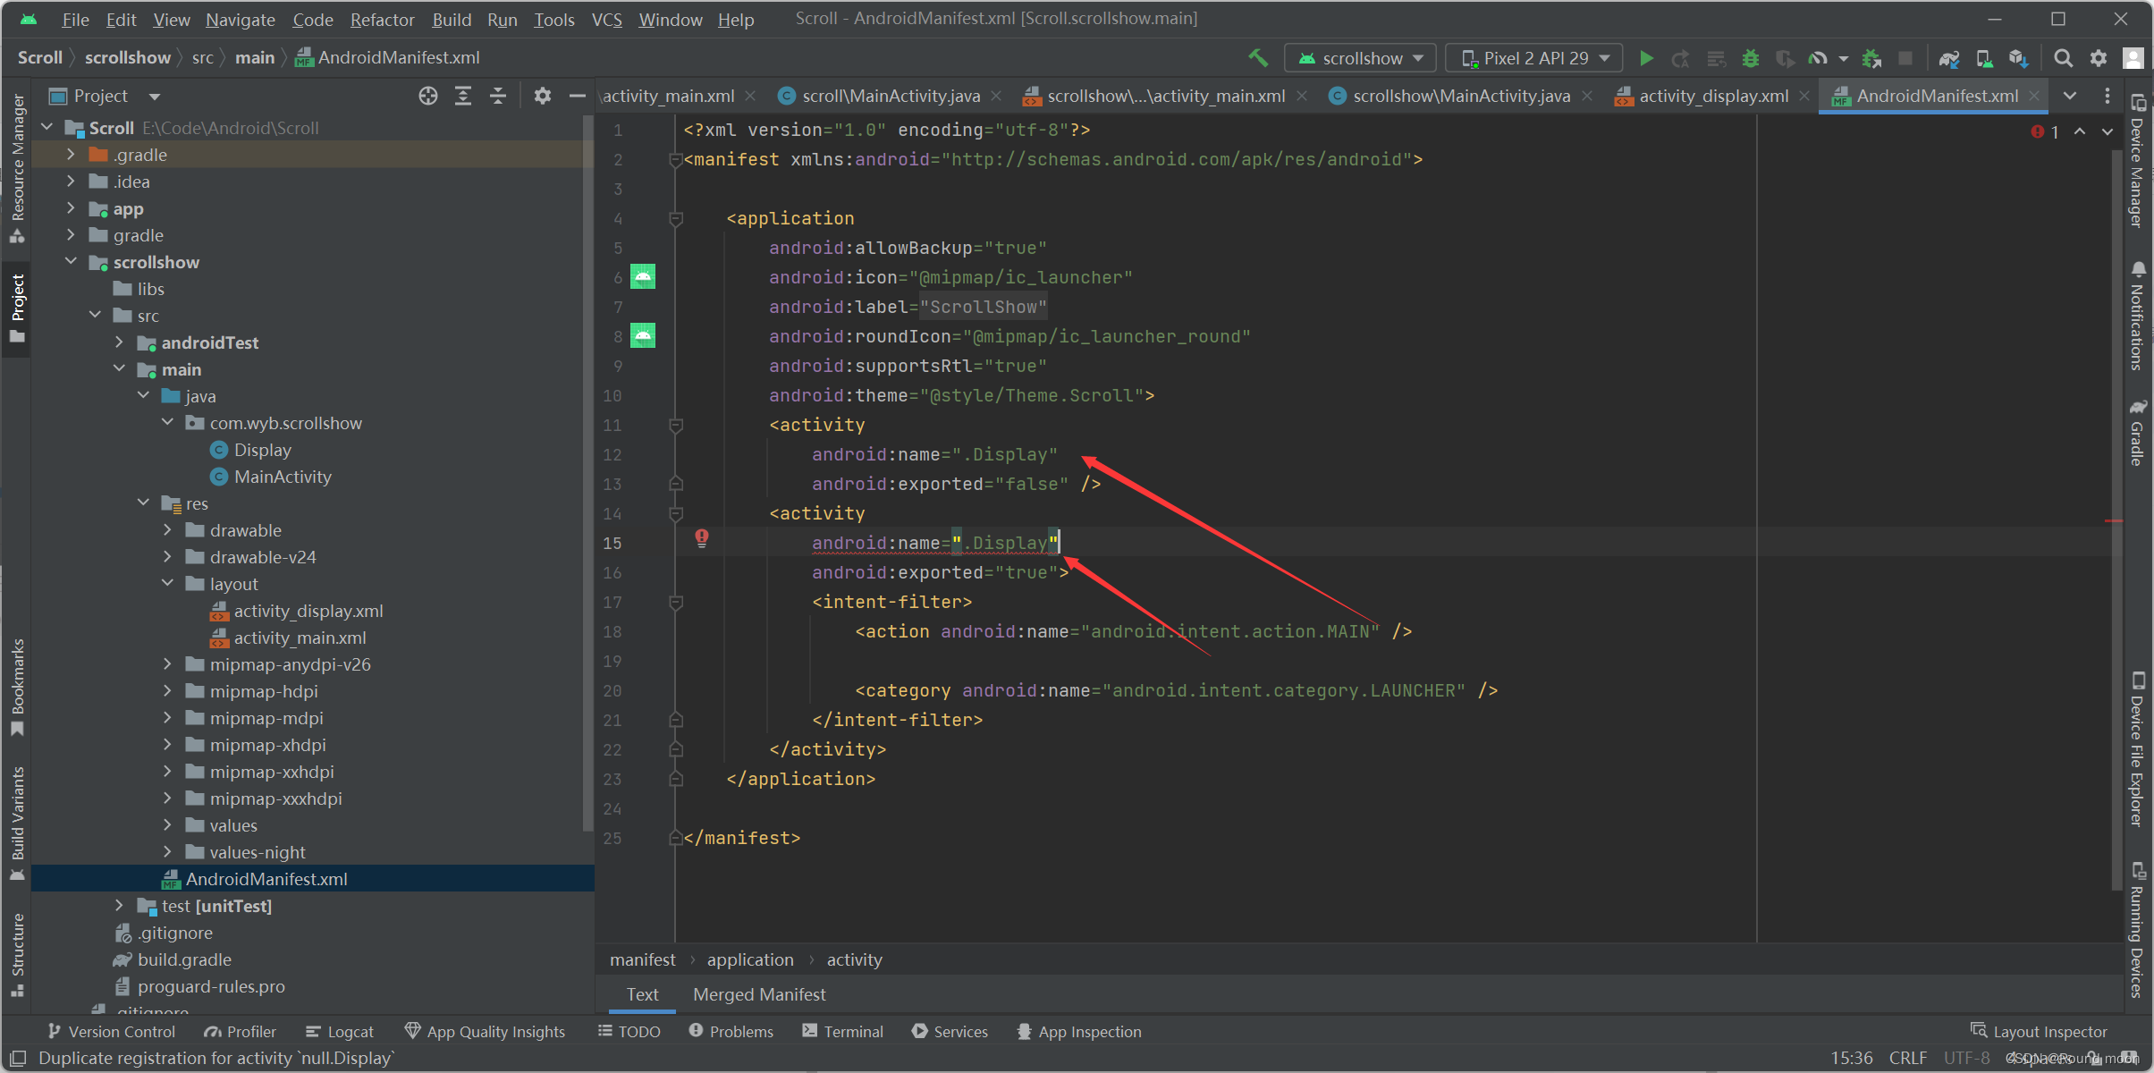This screenshot has width=2154, height=1073.
Task: Toggle the Structure tool window
Action: [17, 954]
